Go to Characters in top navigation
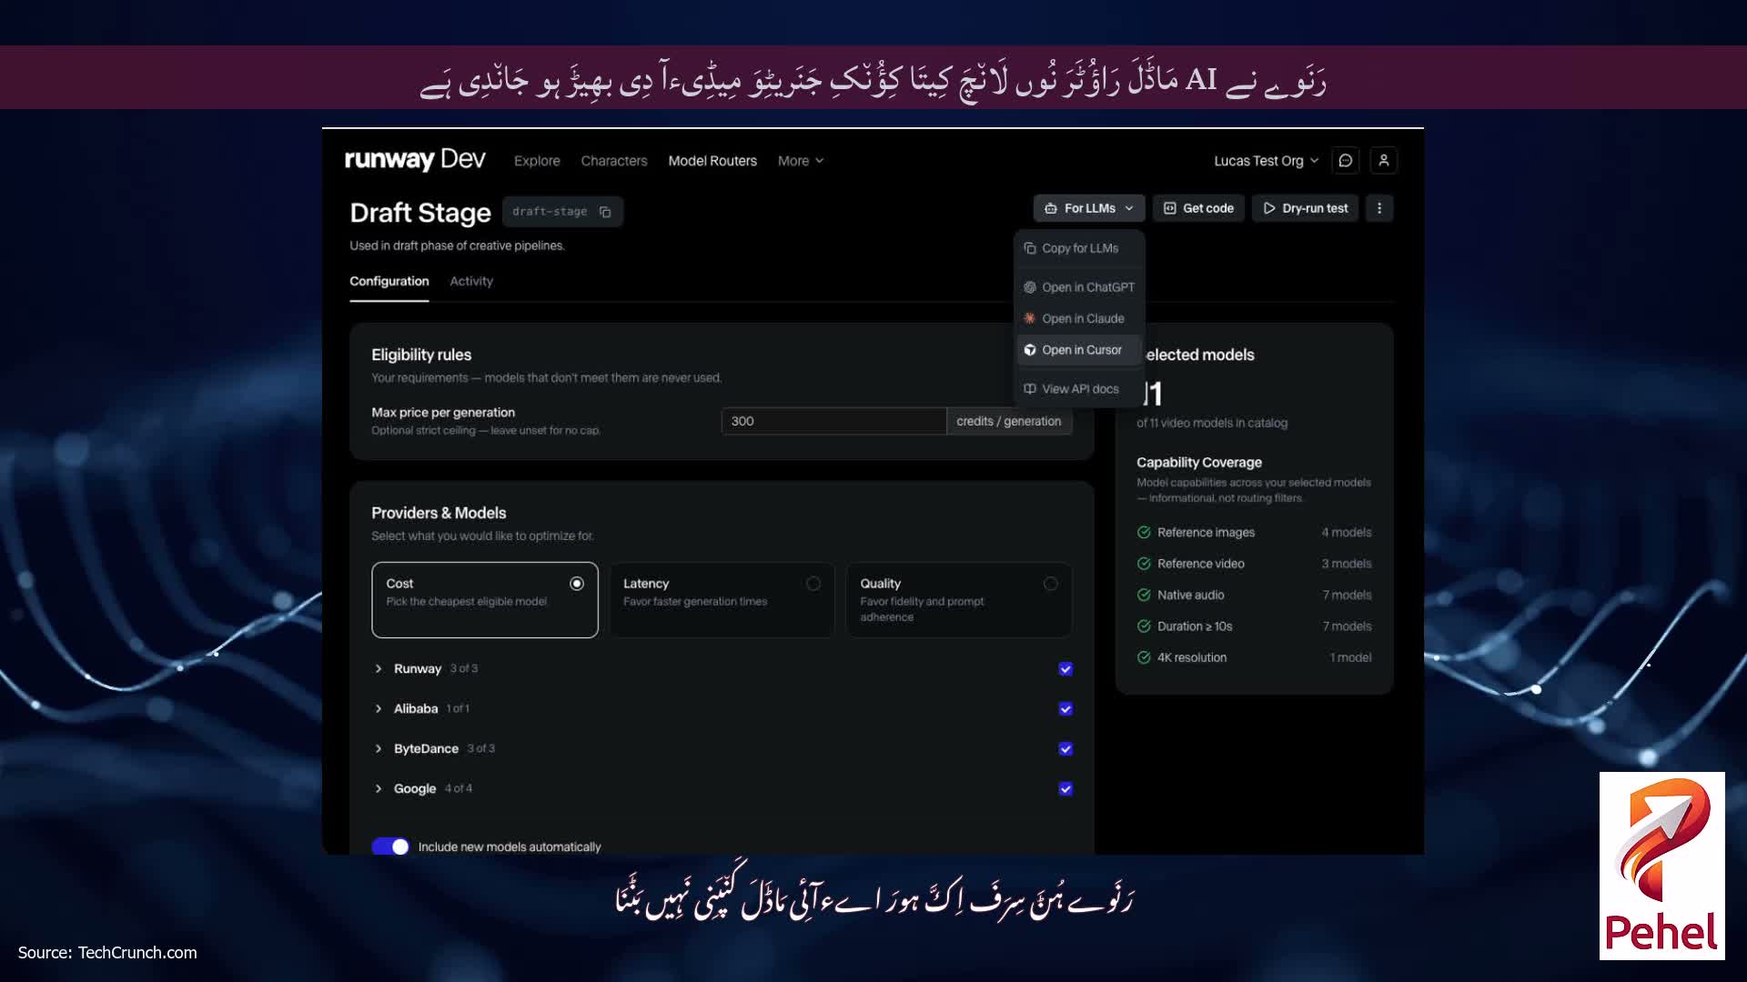This screenshot has width=1747, height=982. [x=614, y=161]
